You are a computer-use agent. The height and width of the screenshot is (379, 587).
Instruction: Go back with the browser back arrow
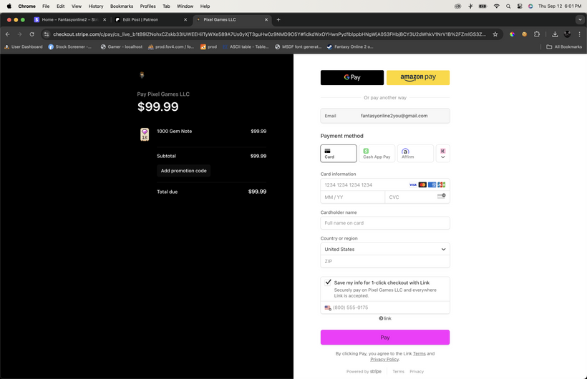[x=8, y=34]
